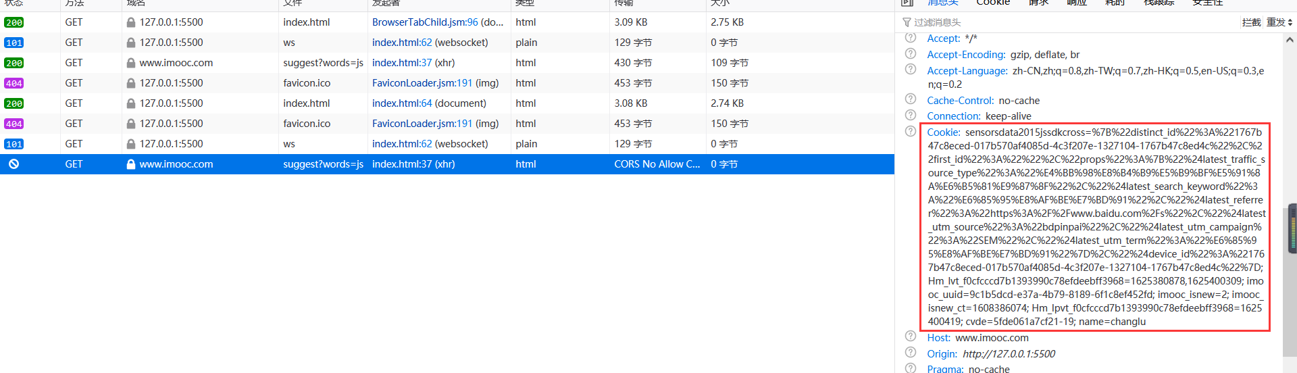
Task: Click 200 status badge of index.html:64 row
Action: point(14,103)
